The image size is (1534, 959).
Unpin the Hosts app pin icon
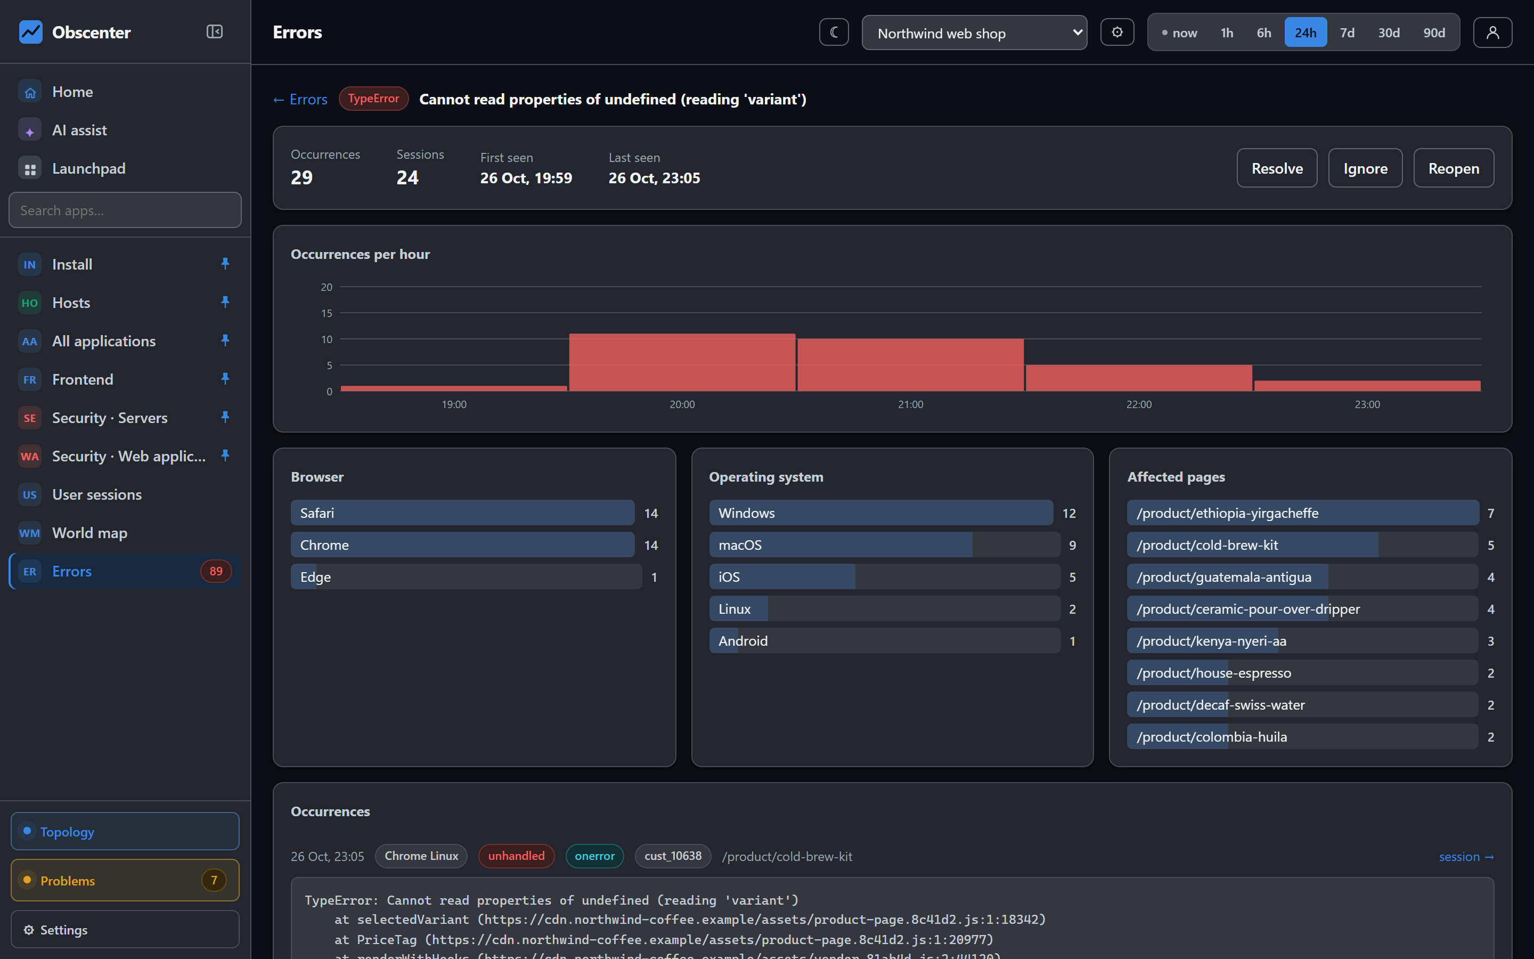(225, 303)
